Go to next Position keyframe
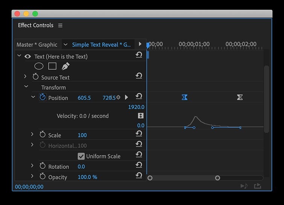The height and width of the screenshot is (205, 284). [126, 97]
